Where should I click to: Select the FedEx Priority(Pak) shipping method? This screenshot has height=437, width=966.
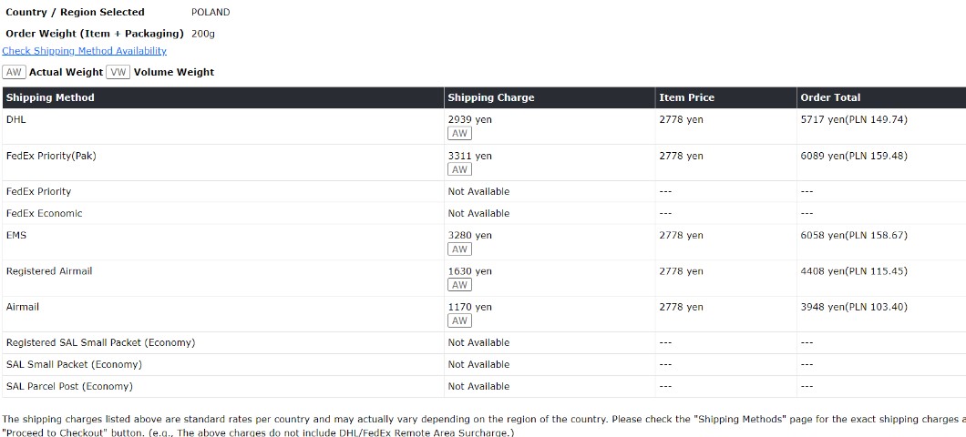click(x=51, y=156)
